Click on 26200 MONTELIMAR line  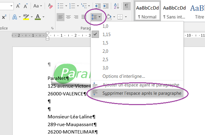click(73, 132)
